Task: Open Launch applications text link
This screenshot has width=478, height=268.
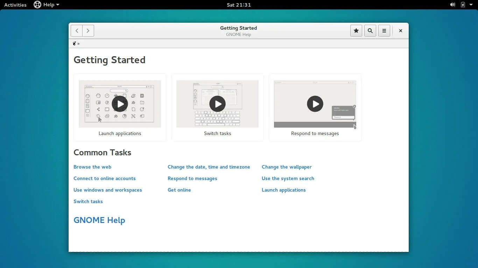Action: point(284,190)
